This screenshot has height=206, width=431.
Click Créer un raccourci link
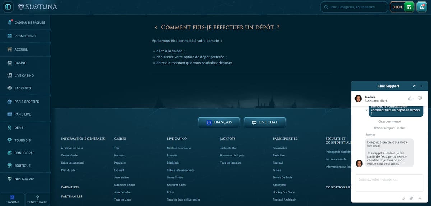pyautogui.click(x=73, y=163)
